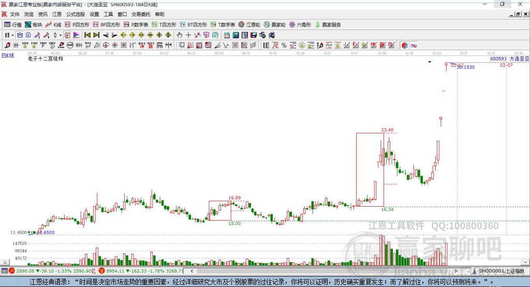Open the 设置 menu

(x=94, y=14)
